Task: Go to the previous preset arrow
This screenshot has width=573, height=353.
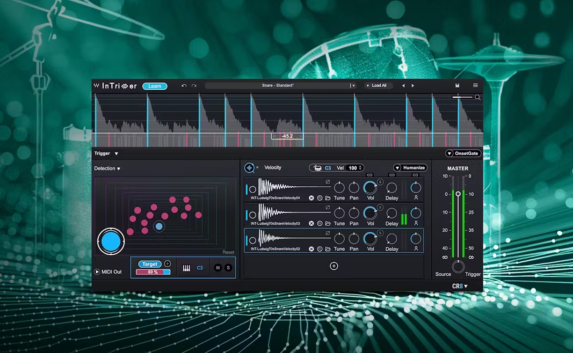Action: coord(403,86)
